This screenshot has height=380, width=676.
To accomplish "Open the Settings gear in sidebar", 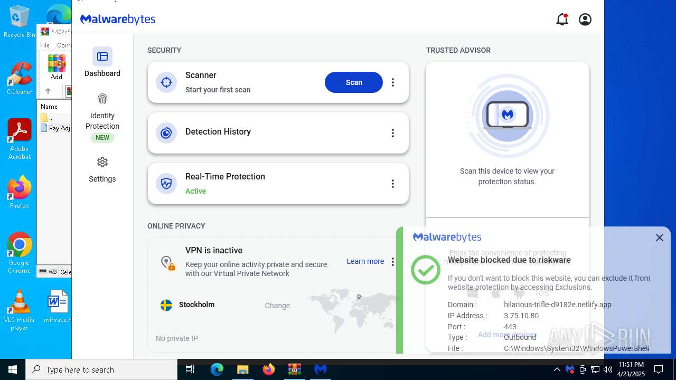I will pos(102,162).
